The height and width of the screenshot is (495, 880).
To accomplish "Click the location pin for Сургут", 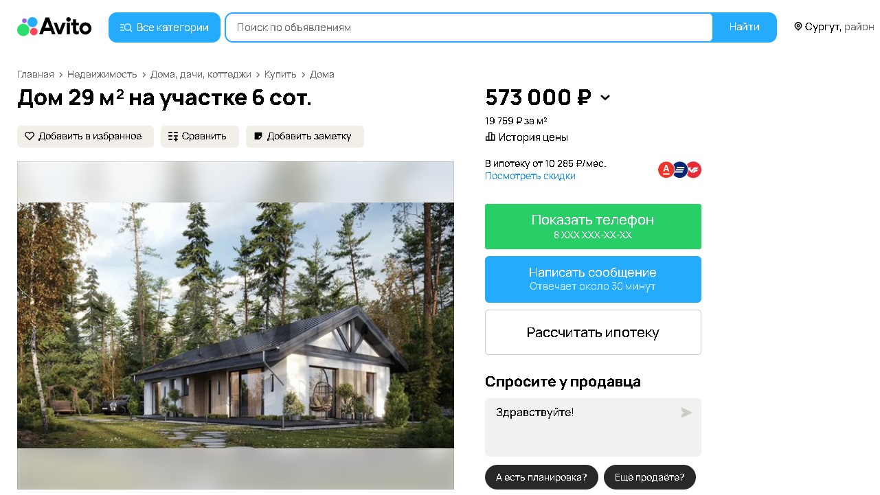I will tap(798, 27).
